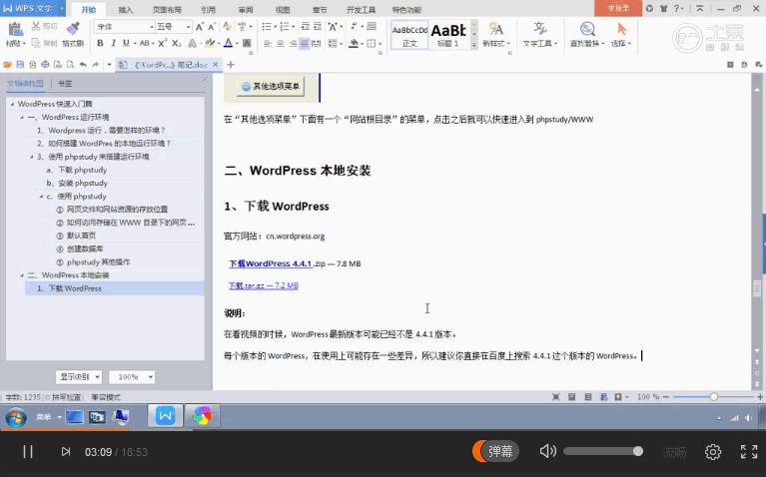This screenshot has width=766, height=477.
Task: Open the 查找替换 find and replace tool
Action: [x=587, y=35]
